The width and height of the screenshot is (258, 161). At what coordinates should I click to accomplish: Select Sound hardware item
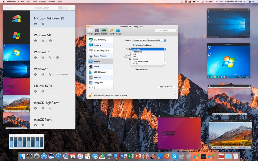(101, 67)
